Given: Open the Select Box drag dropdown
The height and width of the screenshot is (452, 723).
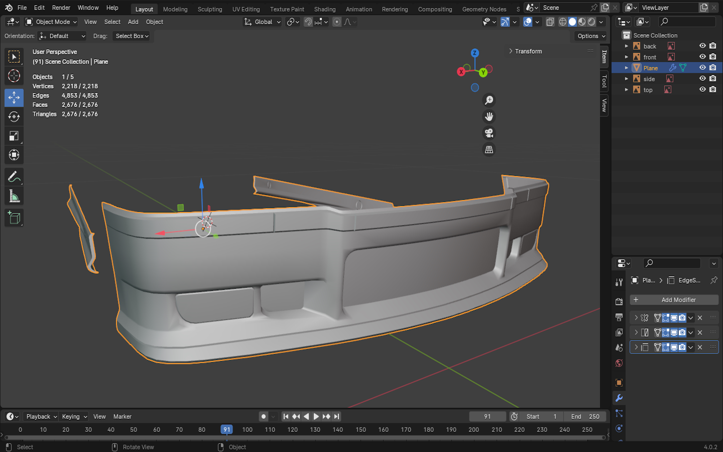Looking at the screenshot, I should [132, 36].
